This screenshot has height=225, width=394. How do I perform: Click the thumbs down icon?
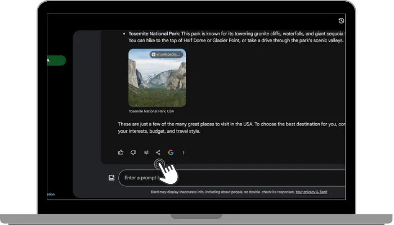point(133,152)
